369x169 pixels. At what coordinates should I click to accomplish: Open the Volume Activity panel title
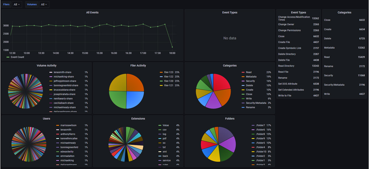point(47,66)
